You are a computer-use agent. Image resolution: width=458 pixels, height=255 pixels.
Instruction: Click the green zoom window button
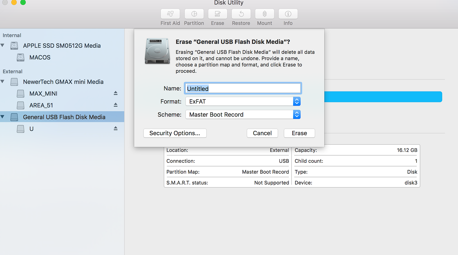pos(23,2)
